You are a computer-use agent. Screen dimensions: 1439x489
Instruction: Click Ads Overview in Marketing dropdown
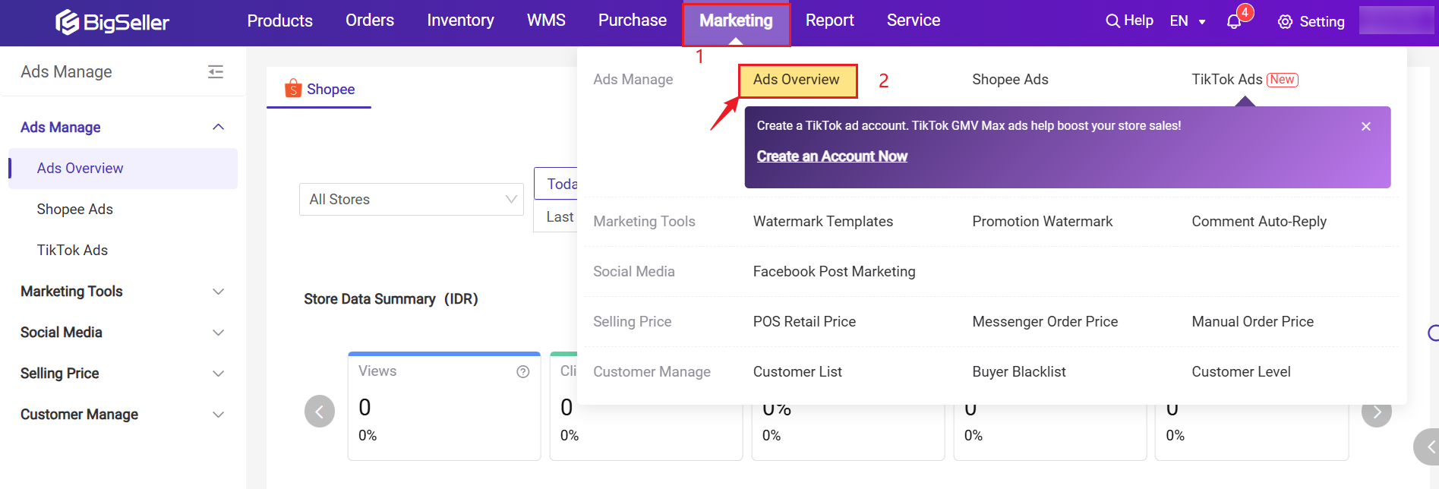click(797, 80)
